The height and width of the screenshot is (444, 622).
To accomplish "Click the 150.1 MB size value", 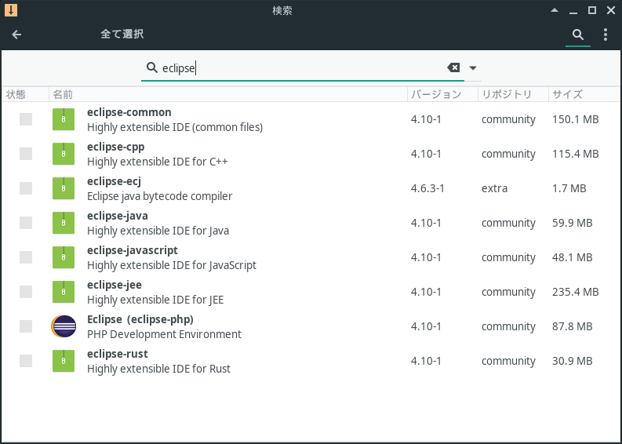I will coord(575,119).
